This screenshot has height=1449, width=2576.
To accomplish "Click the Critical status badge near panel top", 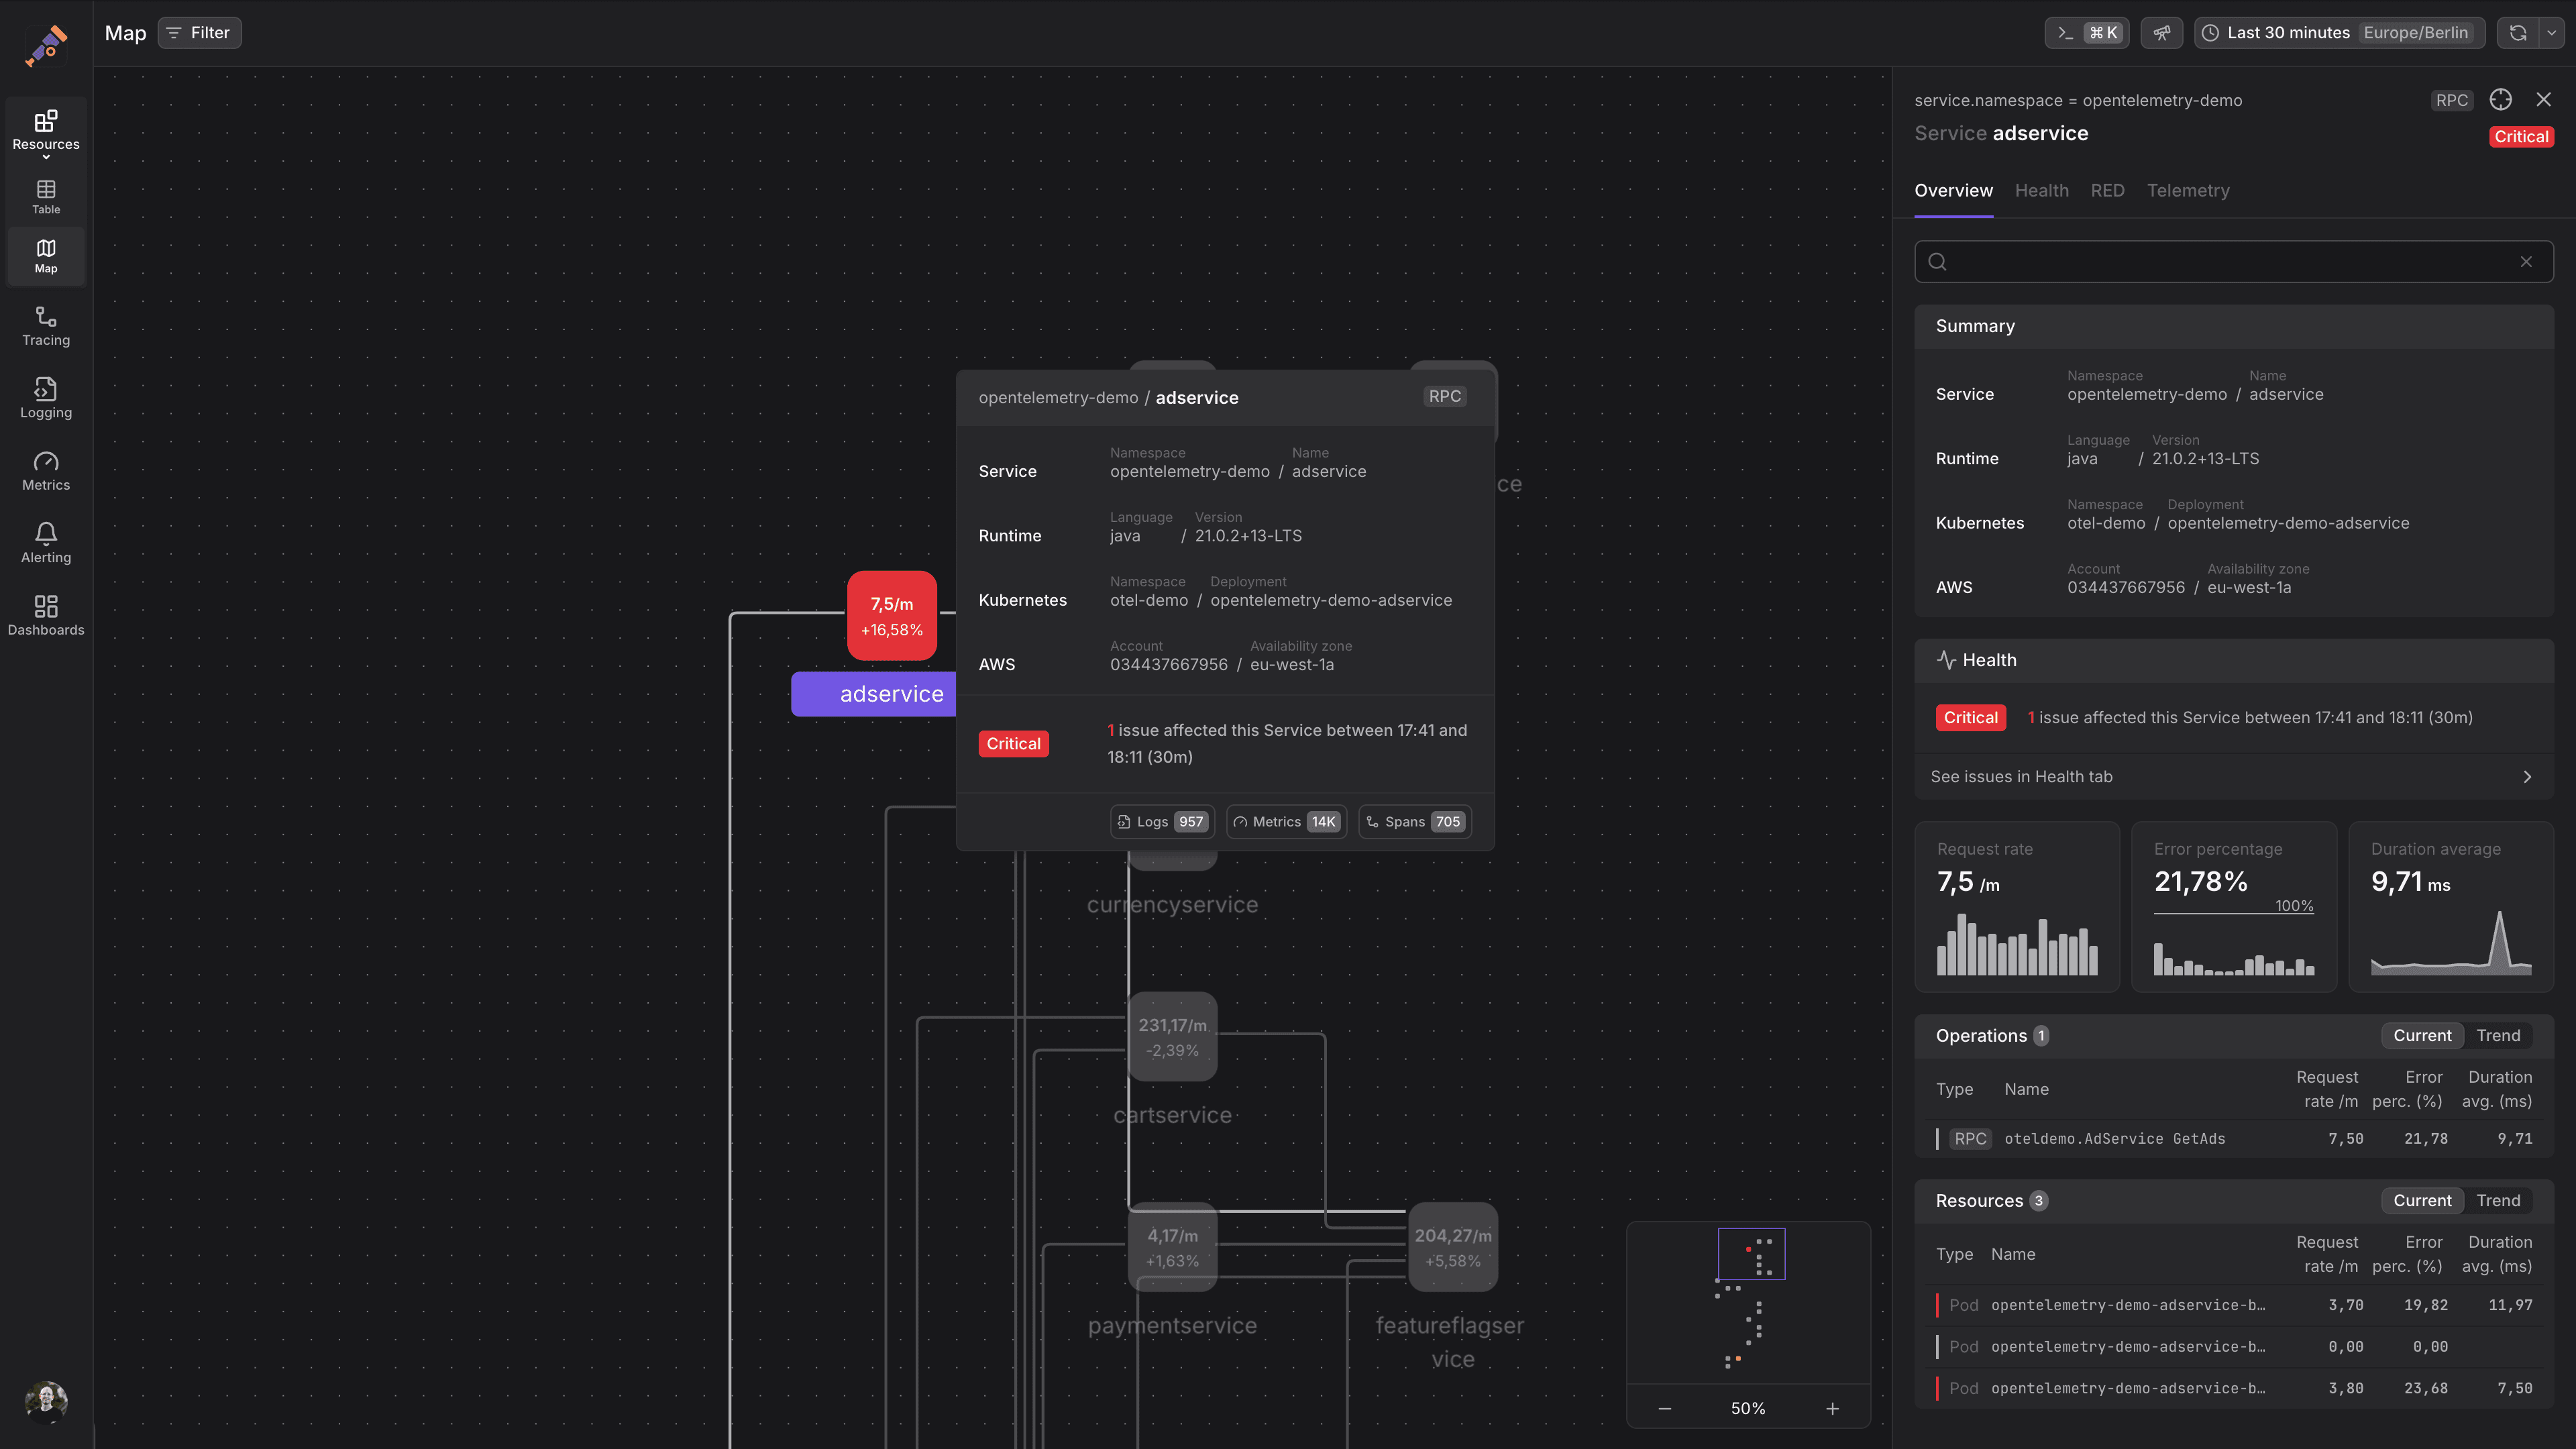I will 2520,137.
